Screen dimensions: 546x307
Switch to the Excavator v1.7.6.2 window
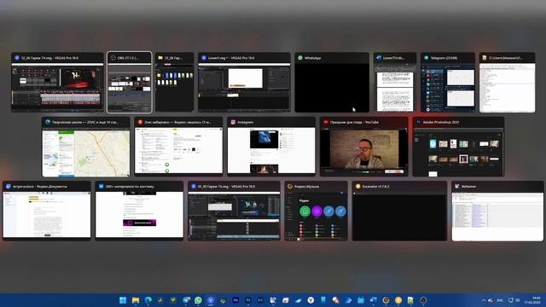click(x=399, y=211)
